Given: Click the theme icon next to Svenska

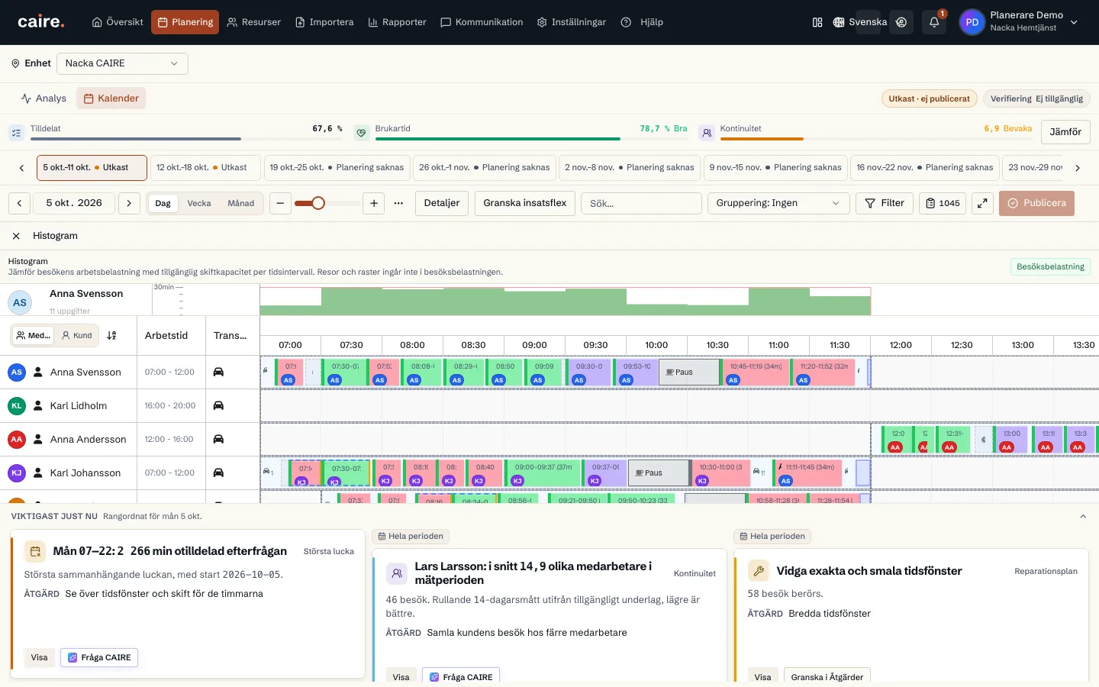Looking at the screenshot, I should click(901, 22).
